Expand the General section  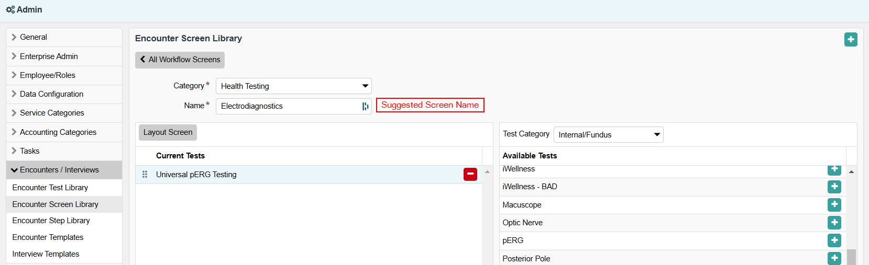tap(34, 37)
